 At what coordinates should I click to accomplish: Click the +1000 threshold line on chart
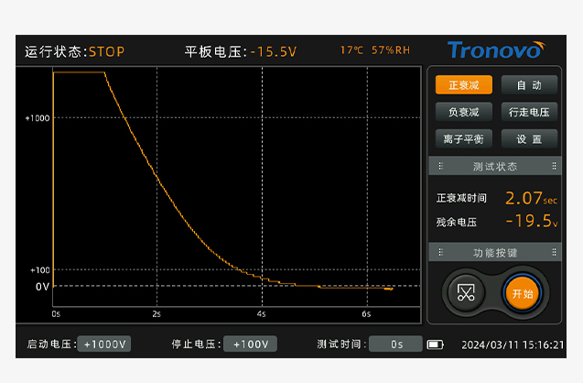click(237, 117)
